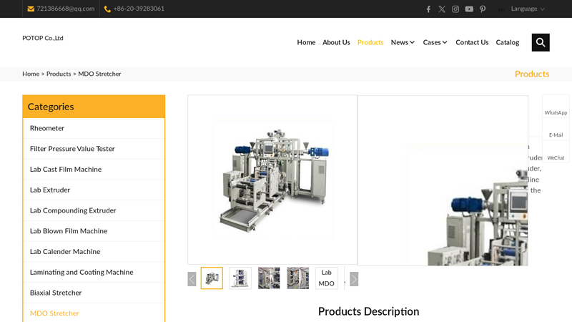This screenshot has width=572, height=322.
Task: Select Lab Blown Film Machine category
Action: tap(94, 231)
